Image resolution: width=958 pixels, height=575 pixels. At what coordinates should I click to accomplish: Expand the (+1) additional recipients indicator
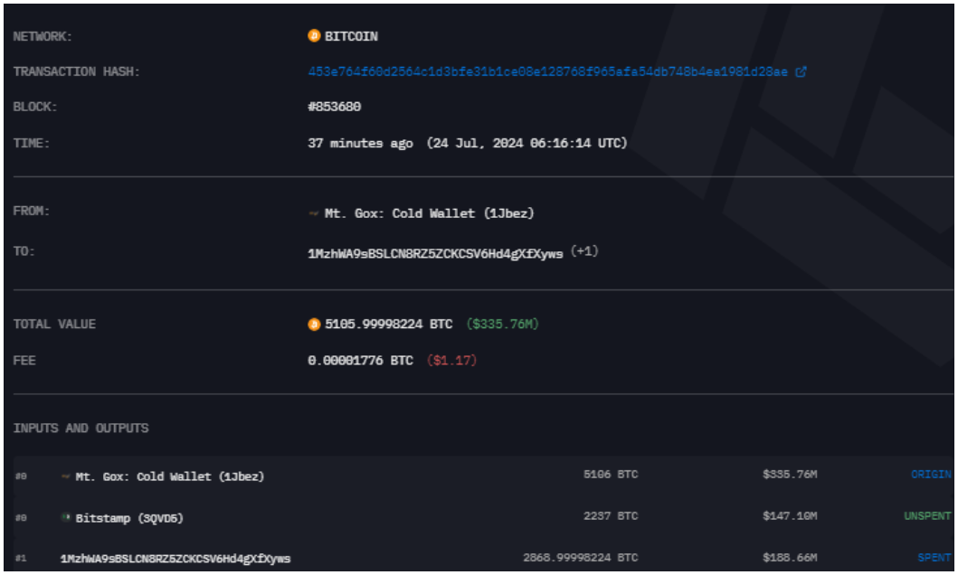pos(584,251)
